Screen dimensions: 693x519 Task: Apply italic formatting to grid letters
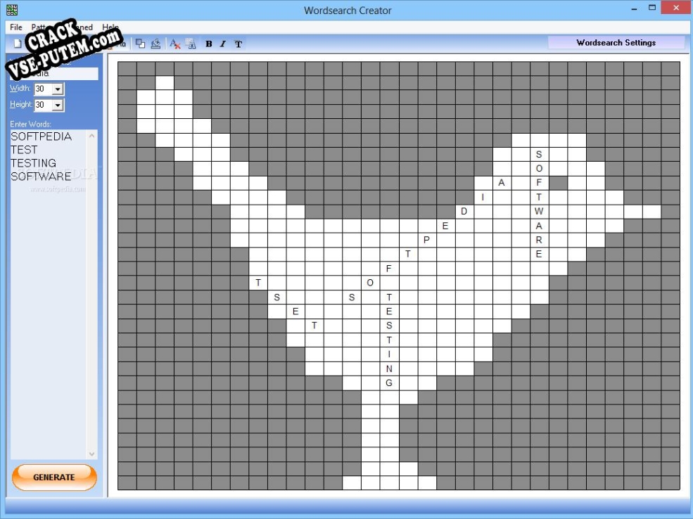click(222, 44)
